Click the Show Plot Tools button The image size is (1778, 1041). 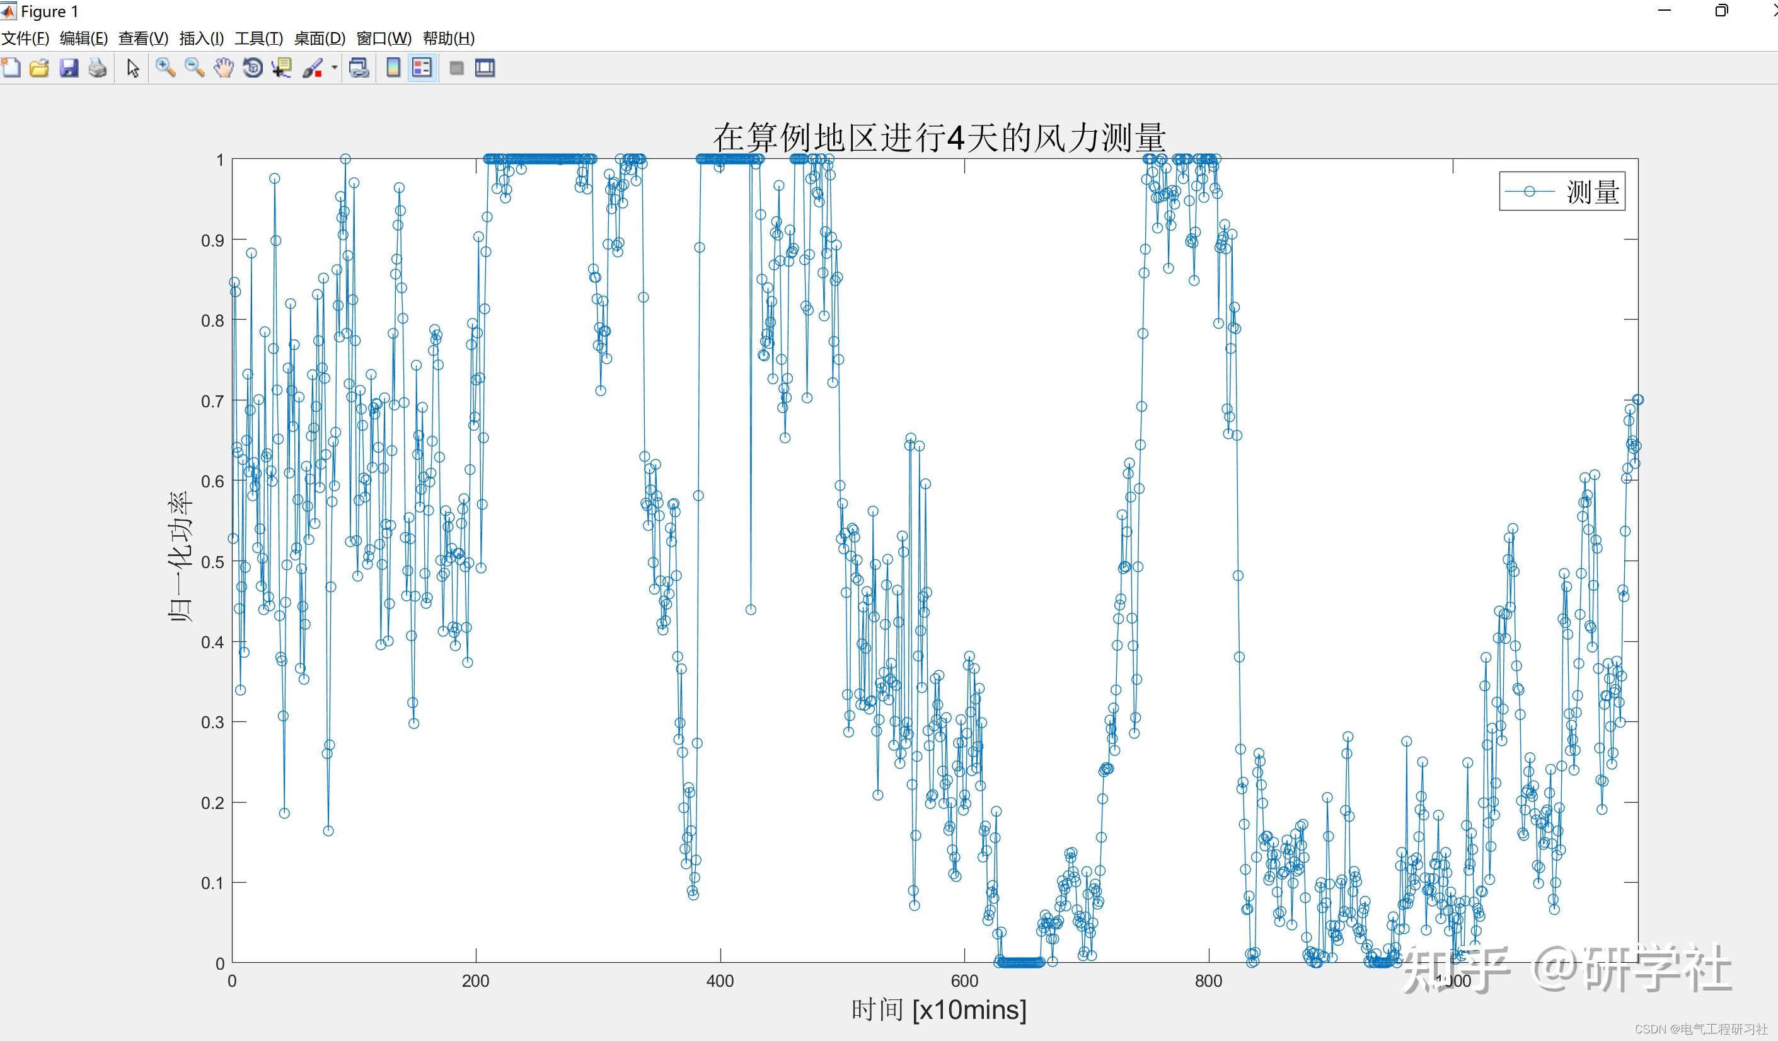tap(485, 67)
